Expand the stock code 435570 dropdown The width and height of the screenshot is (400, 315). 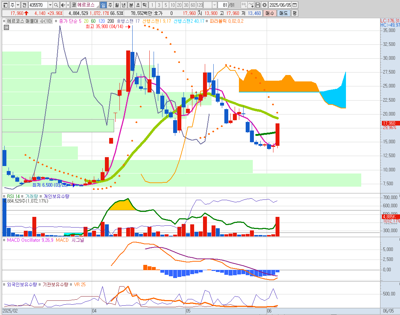[50, 5]
